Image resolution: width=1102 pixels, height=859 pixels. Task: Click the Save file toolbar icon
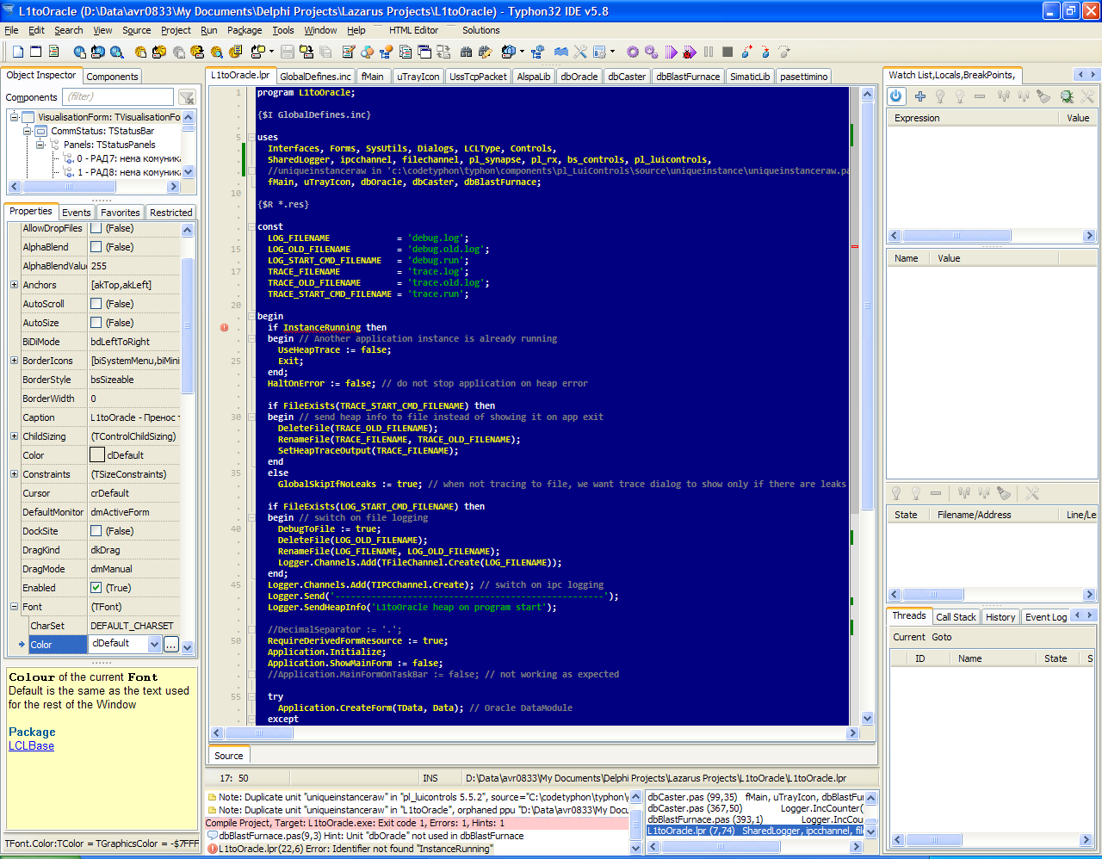point(288,52)
